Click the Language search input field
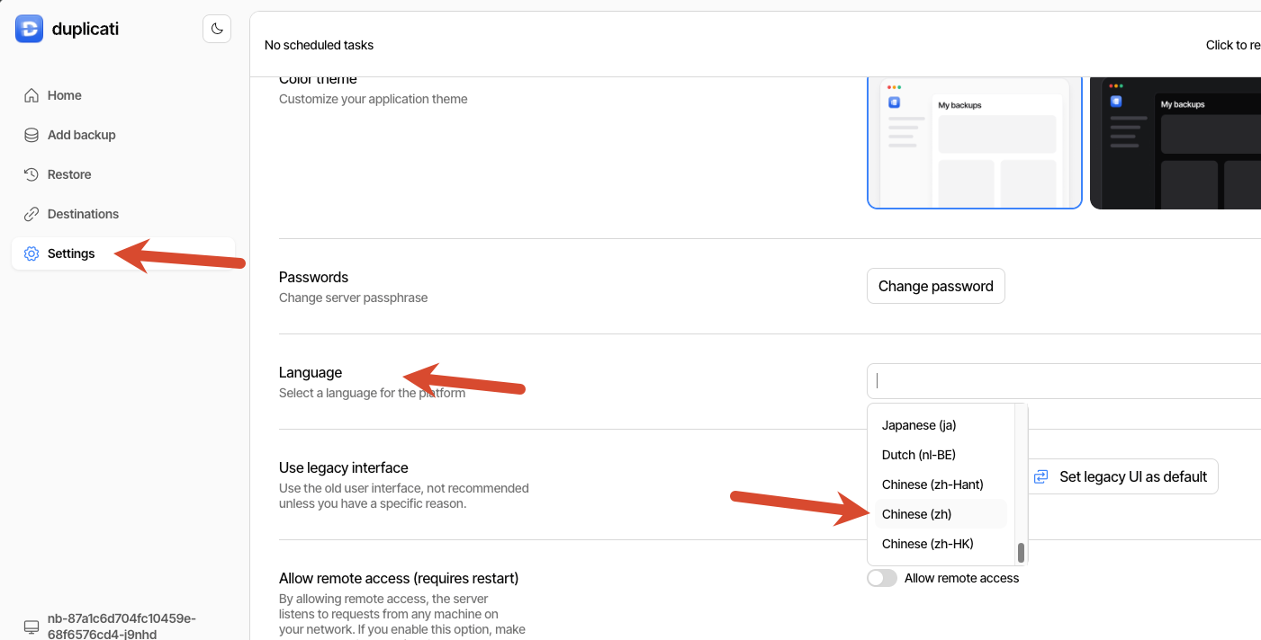This screenshot has width=1261, height=640. tap(1064, 381)
